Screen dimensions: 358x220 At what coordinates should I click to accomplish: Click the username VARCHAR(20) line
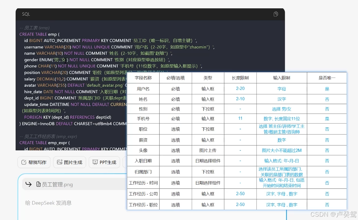[x=119, y=47]
